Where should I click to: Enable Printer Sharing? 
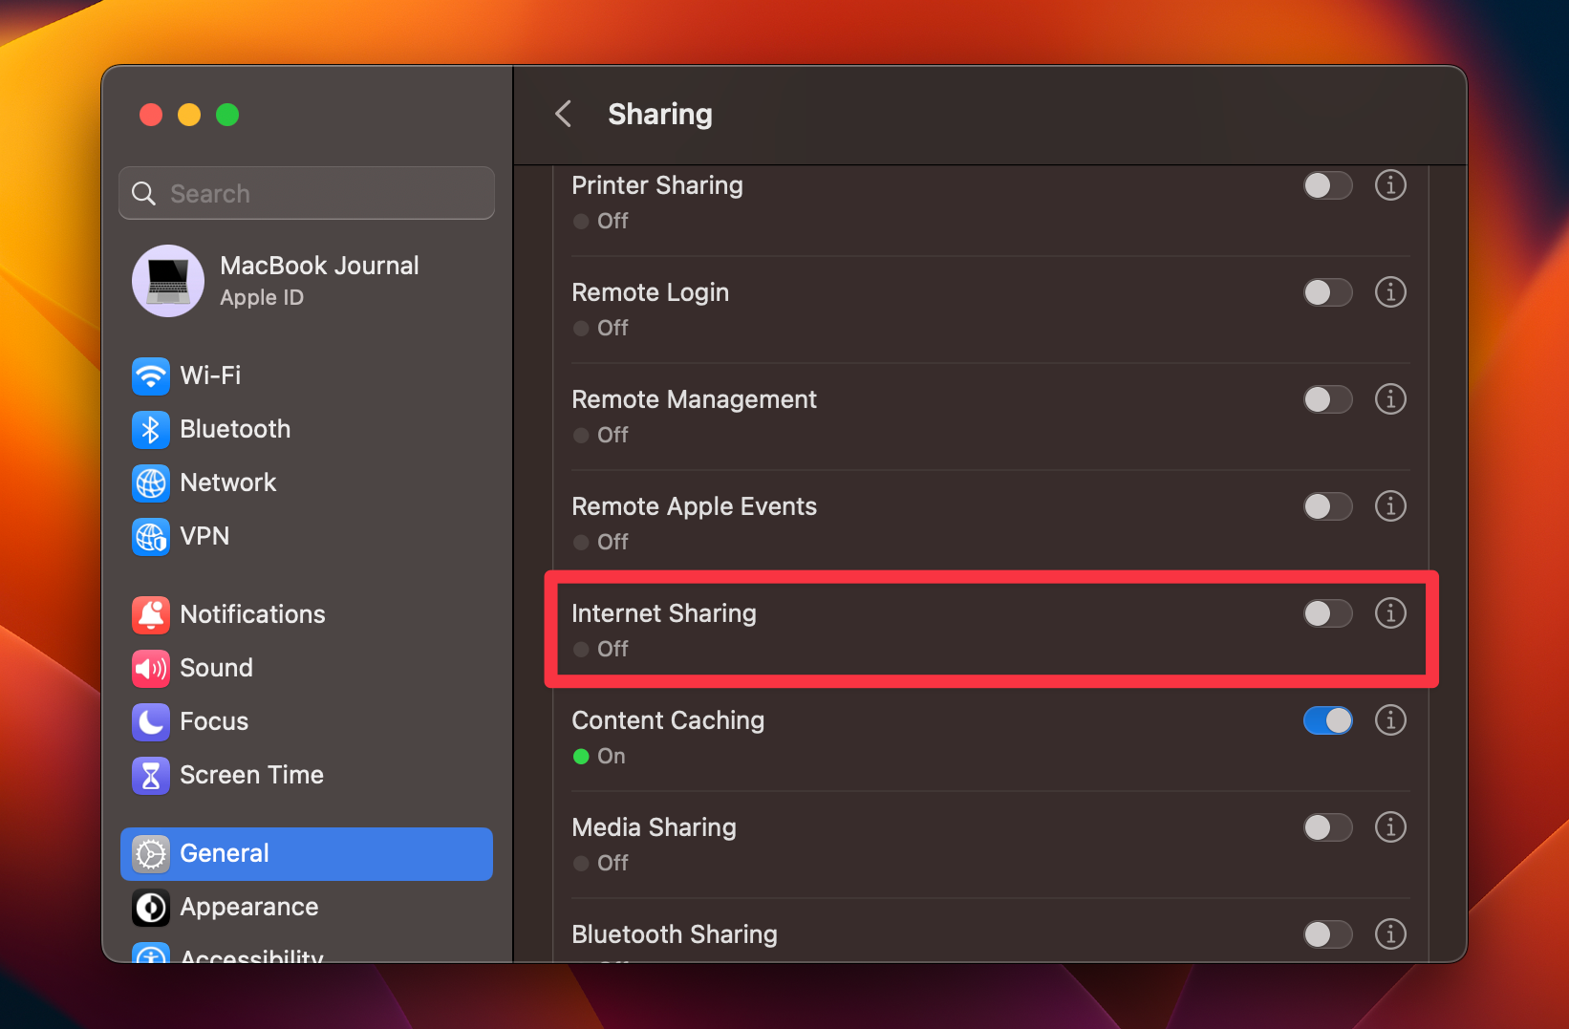coord(1327,185)
